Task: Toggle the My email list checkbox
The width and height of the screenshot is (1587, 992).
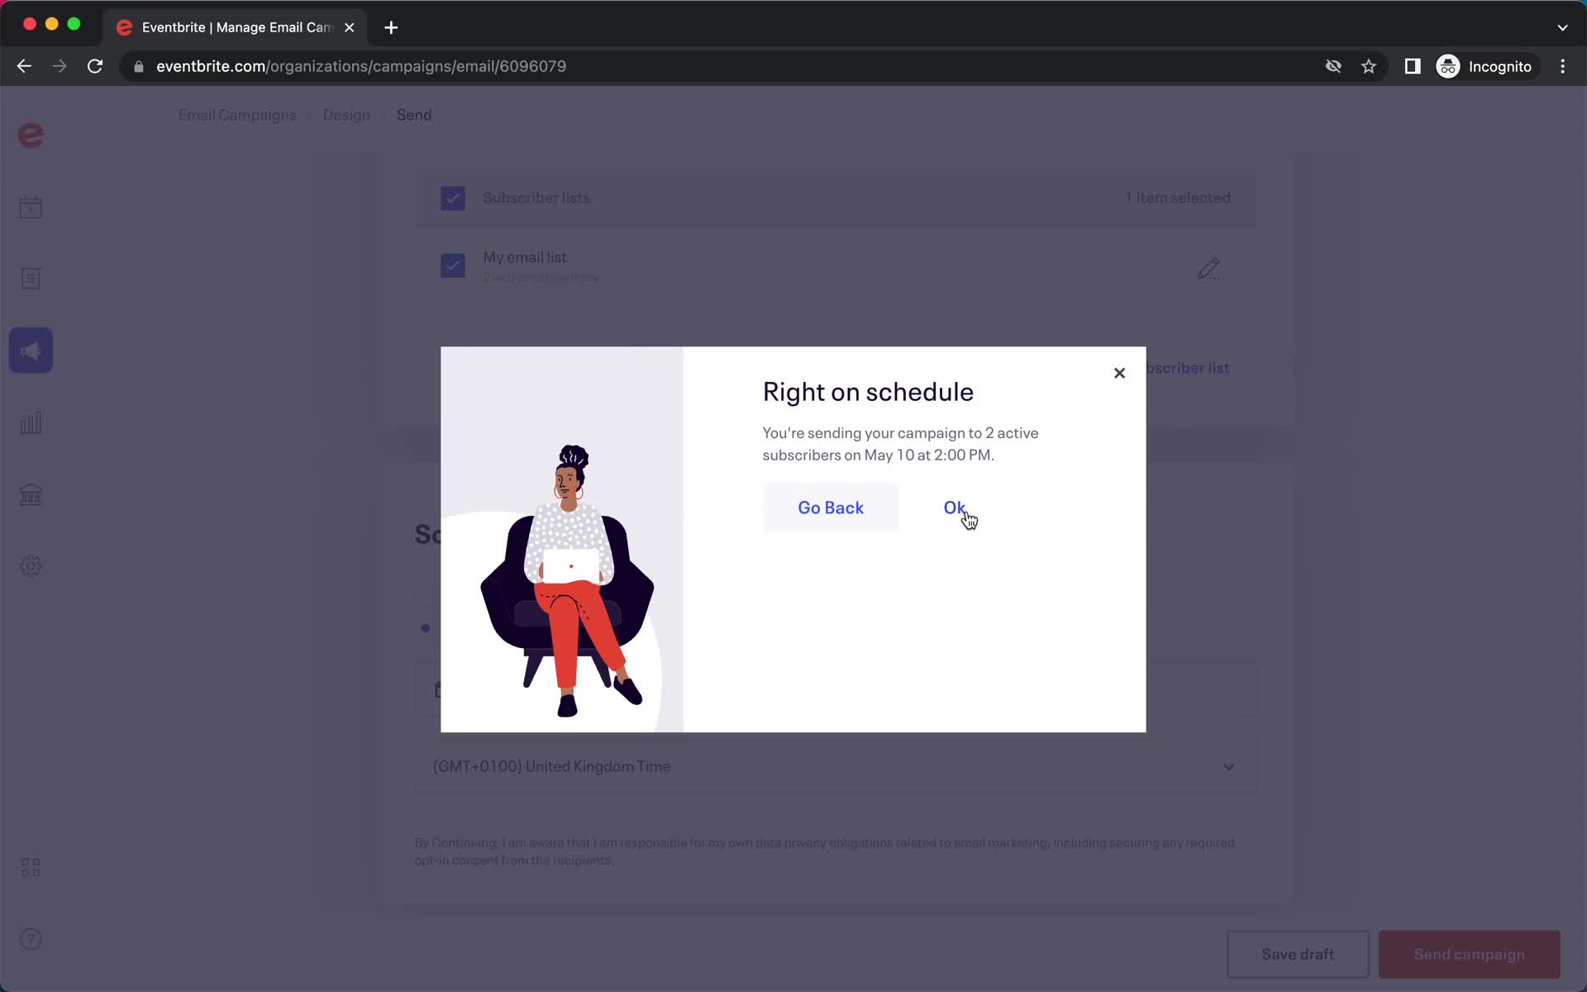Action: click(x=452, y=265)
